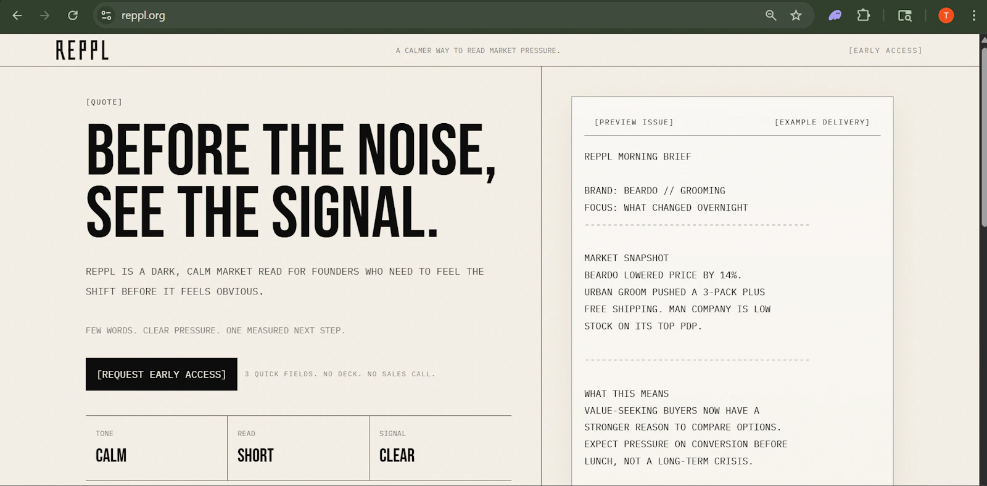Image resolution: width=987 pixels, height=486 pixels.
Task: Click the line 'BEARDO LOWERED PRICE BY 14%.'
Action: [663, 275]
